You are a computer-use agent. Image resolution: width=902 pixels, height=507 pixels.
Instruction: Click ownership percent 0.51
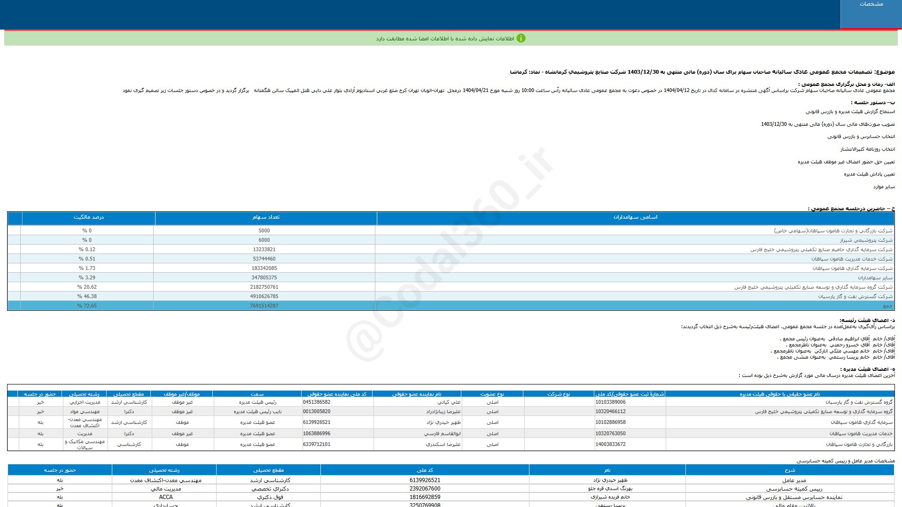87,259
